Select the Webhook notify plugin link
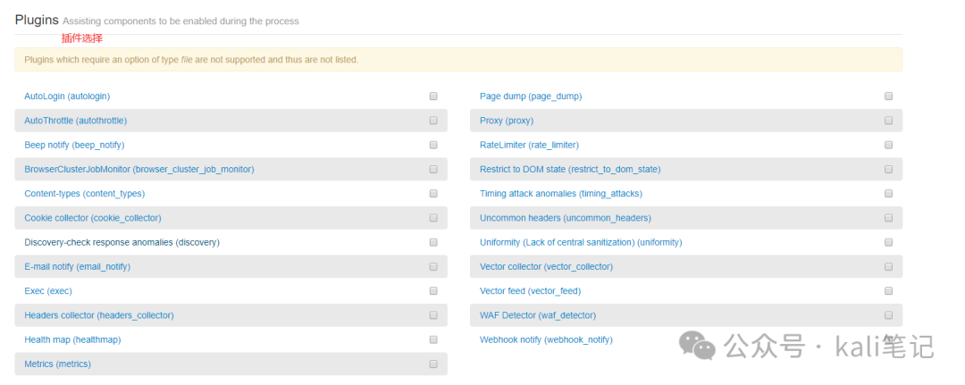965x385 pixels. [546, 340]
